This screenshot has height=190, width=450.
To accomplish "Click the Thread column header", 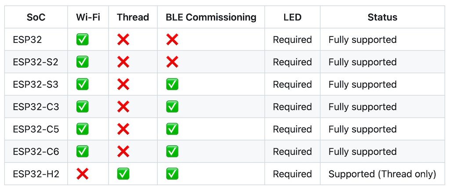I will point(133,18).
